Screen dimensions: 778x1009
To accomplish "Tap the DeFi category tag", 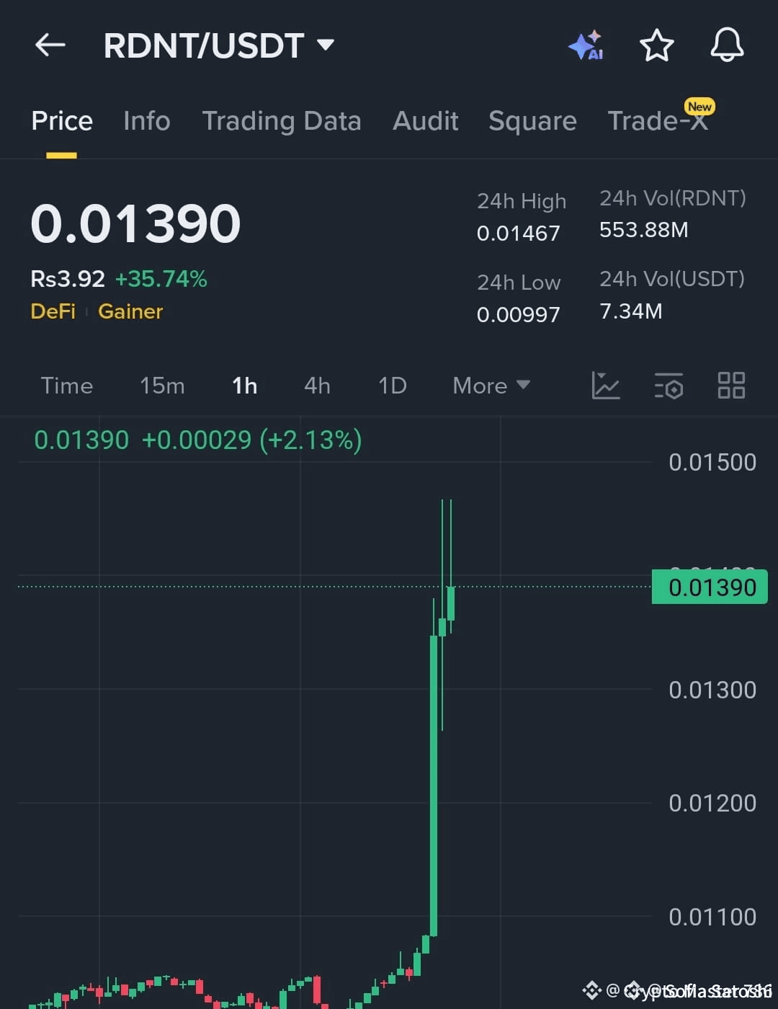I will pyautogui.click(x=53, y=311).
